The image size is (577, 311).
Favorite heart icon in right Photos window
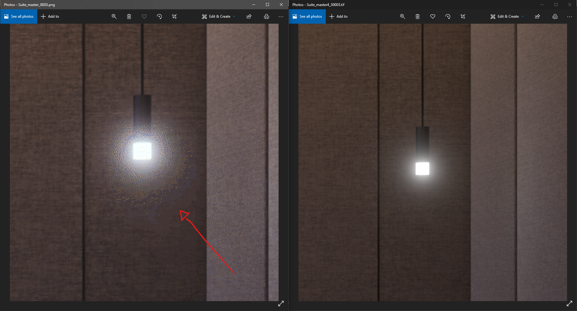point(433,16)
